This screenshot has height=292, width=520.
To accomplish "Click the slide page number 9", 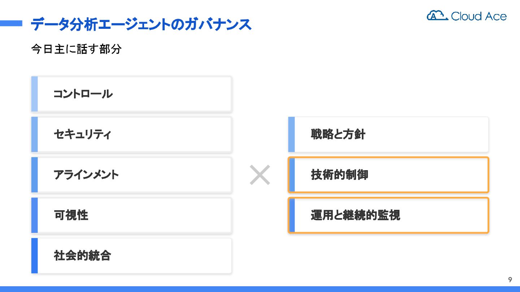I will 510,280.
